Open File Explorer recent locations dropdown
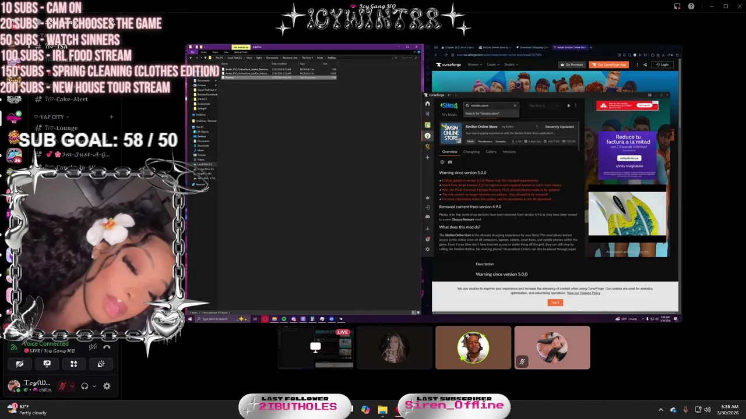Image resolution: width=746 pixels, height=419 pixels. 200,58
